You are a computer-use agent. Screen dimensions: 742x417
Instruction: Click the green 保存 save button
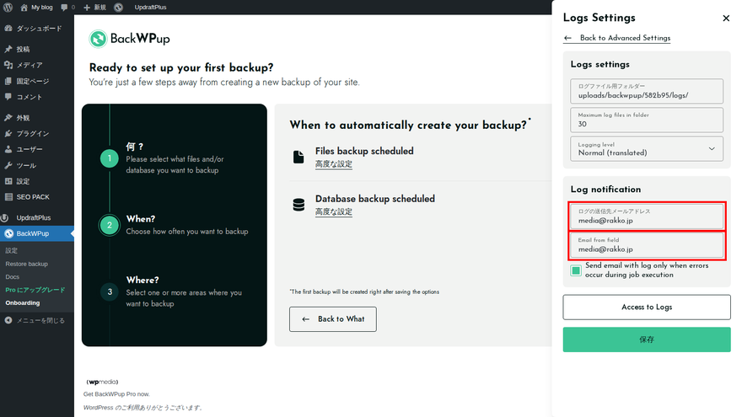click(647, 339)
